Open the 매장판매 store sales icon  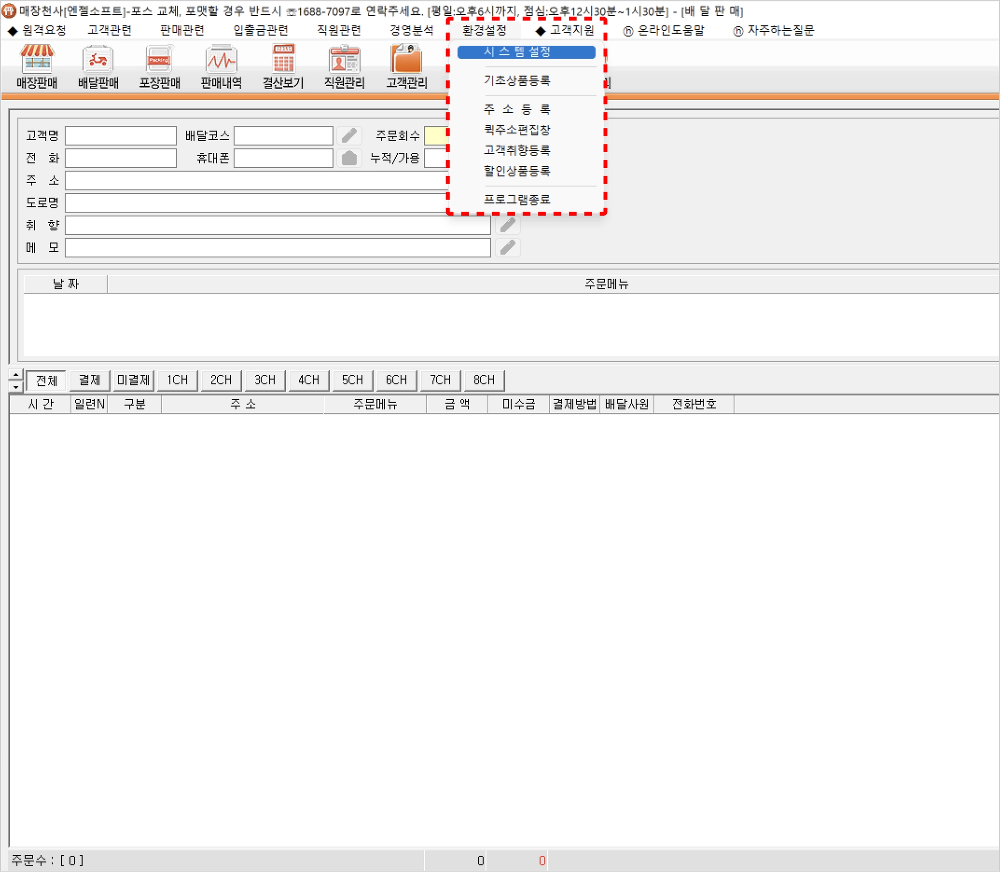tap(37, 60)
